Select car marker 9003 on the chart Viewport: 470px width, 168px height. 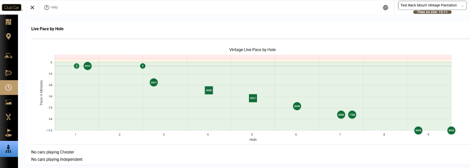452,130
